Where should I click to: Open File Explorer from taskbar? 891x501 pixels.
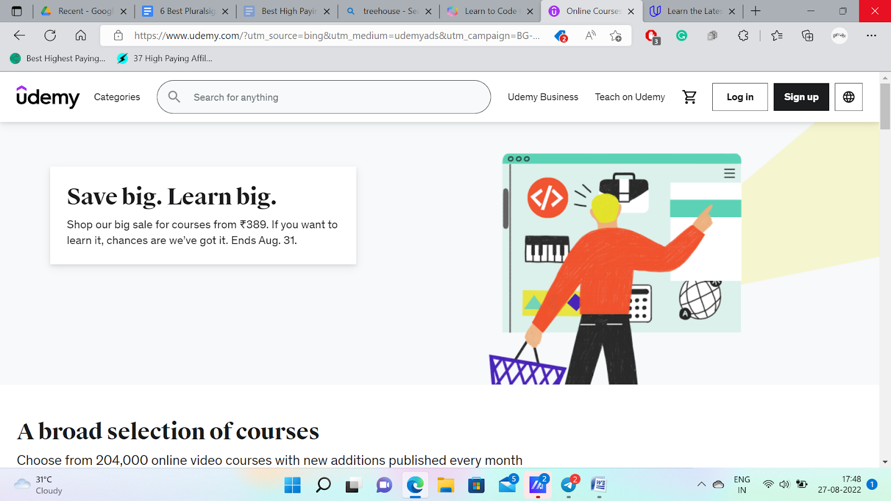[x=445, y=485]
